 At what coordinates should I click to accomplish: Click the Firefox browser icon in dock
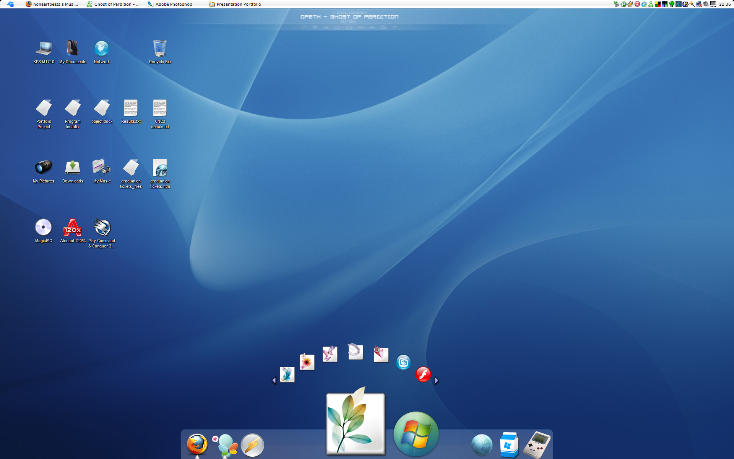click(196, 445)
